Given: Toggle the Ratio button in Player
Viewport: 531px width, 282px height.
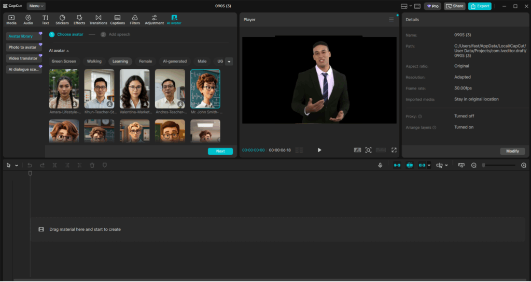Looking at the screenshot, I should (x=381, y=150).
